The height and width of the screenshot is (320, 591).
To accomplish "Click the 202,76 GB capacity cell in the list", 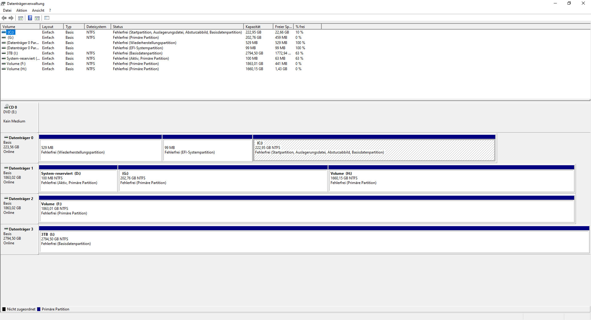I will coord(253,38).
